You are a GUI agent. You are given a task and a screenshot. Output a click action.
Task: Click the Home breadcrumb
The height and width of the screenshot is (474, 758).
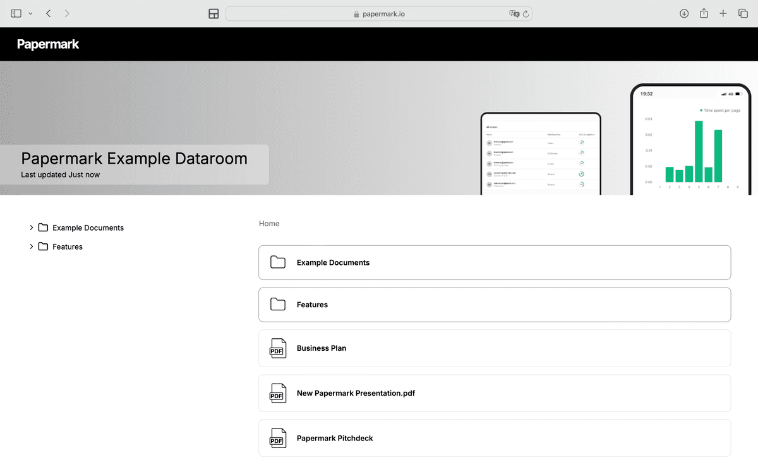[x=269, y=224]
